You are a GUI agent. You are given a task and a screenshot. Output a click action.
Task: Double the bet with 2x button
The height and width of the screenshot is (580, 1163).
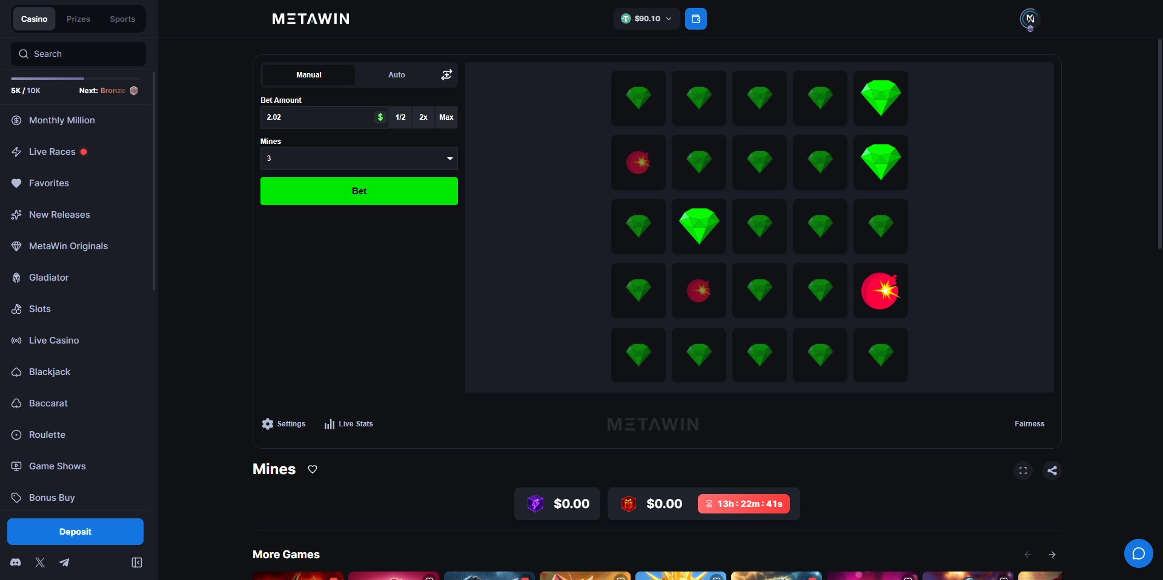click(x=423, y=117)
